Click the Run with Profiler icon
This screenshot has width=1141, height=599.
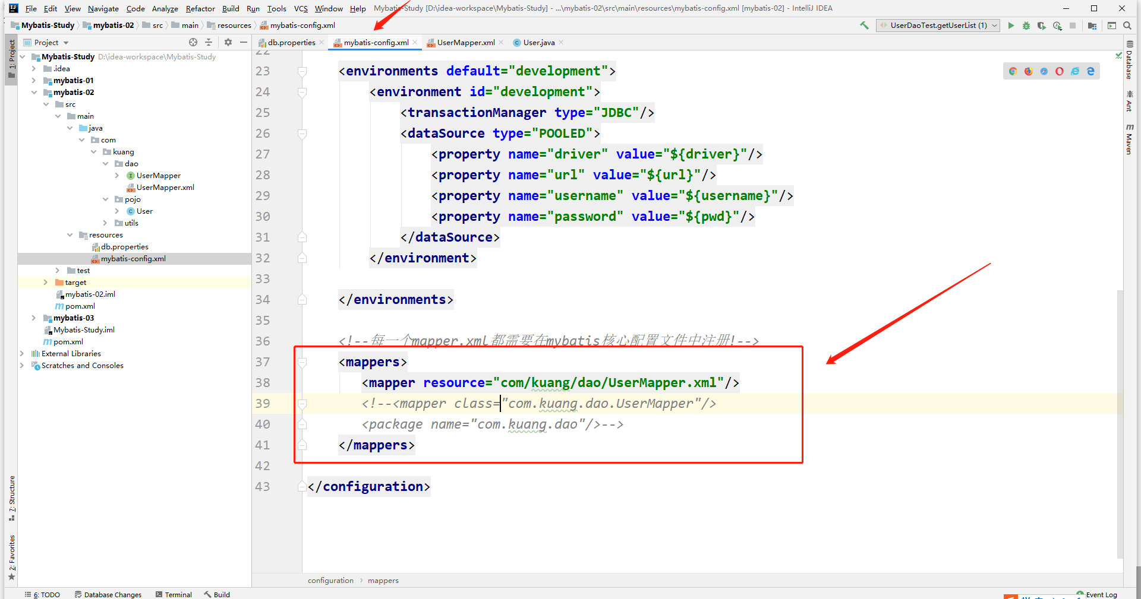click(1057, 26)
